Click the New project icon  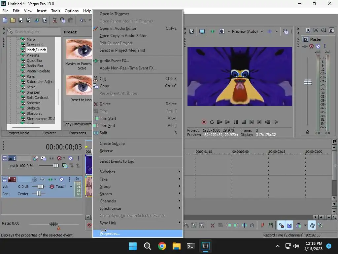coord(5,20)
